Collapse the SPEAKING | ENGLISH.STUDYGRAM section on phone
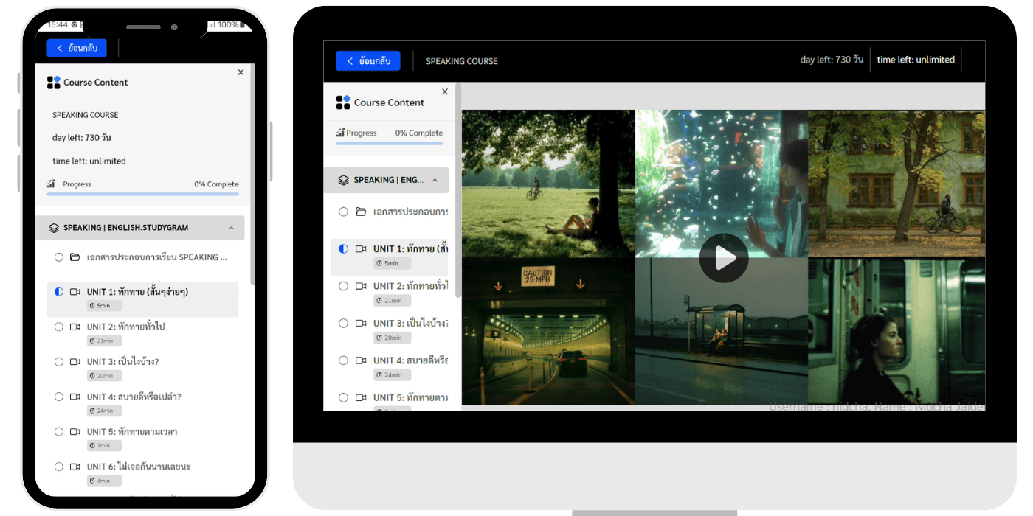This screenshot has height=516, width=1033. pyautogui.click(x=231, y=228)
